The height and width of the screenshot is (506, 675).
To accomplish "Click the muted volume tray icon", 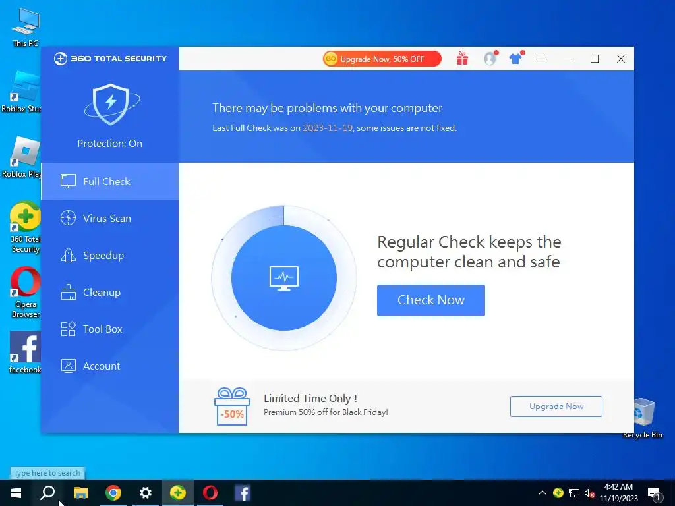I will 590,493.
